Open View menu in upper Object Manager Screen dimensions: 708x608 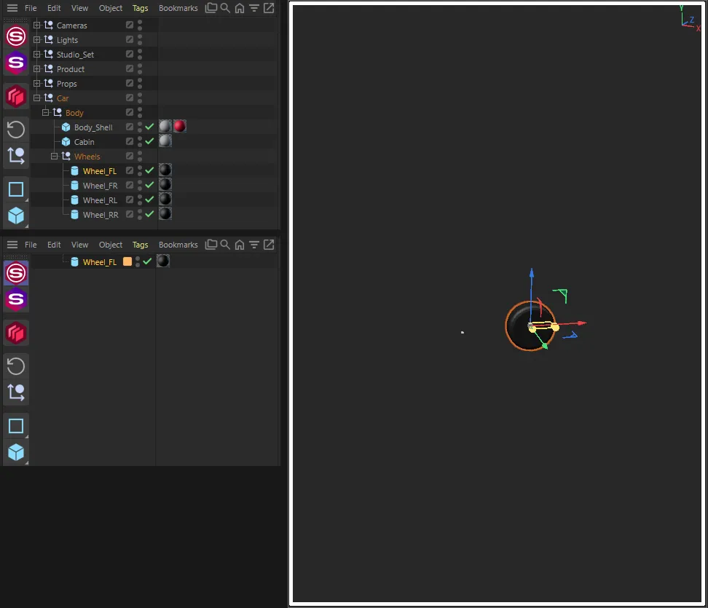click(x=79, y=8)
